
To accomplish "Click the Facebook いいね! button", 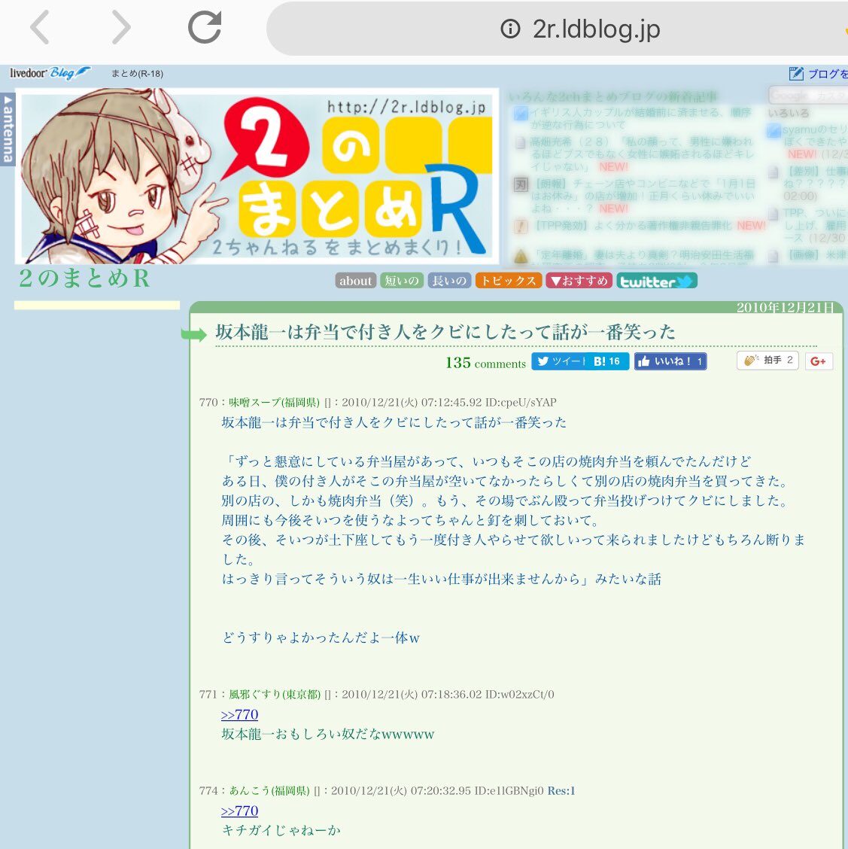I will [x=670, y=361].
